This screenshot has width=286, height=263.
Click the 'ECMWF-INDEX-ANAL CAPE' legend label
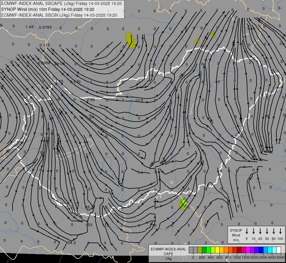[168, 251]
